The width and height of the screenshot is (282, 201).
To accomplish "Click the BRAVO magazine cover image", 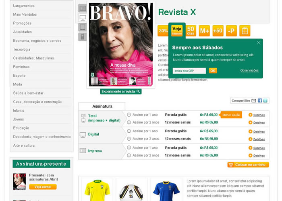I will (121, 45).
